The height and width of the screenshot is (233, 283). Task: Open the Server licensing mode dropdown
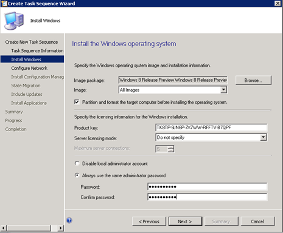(263, 137)
